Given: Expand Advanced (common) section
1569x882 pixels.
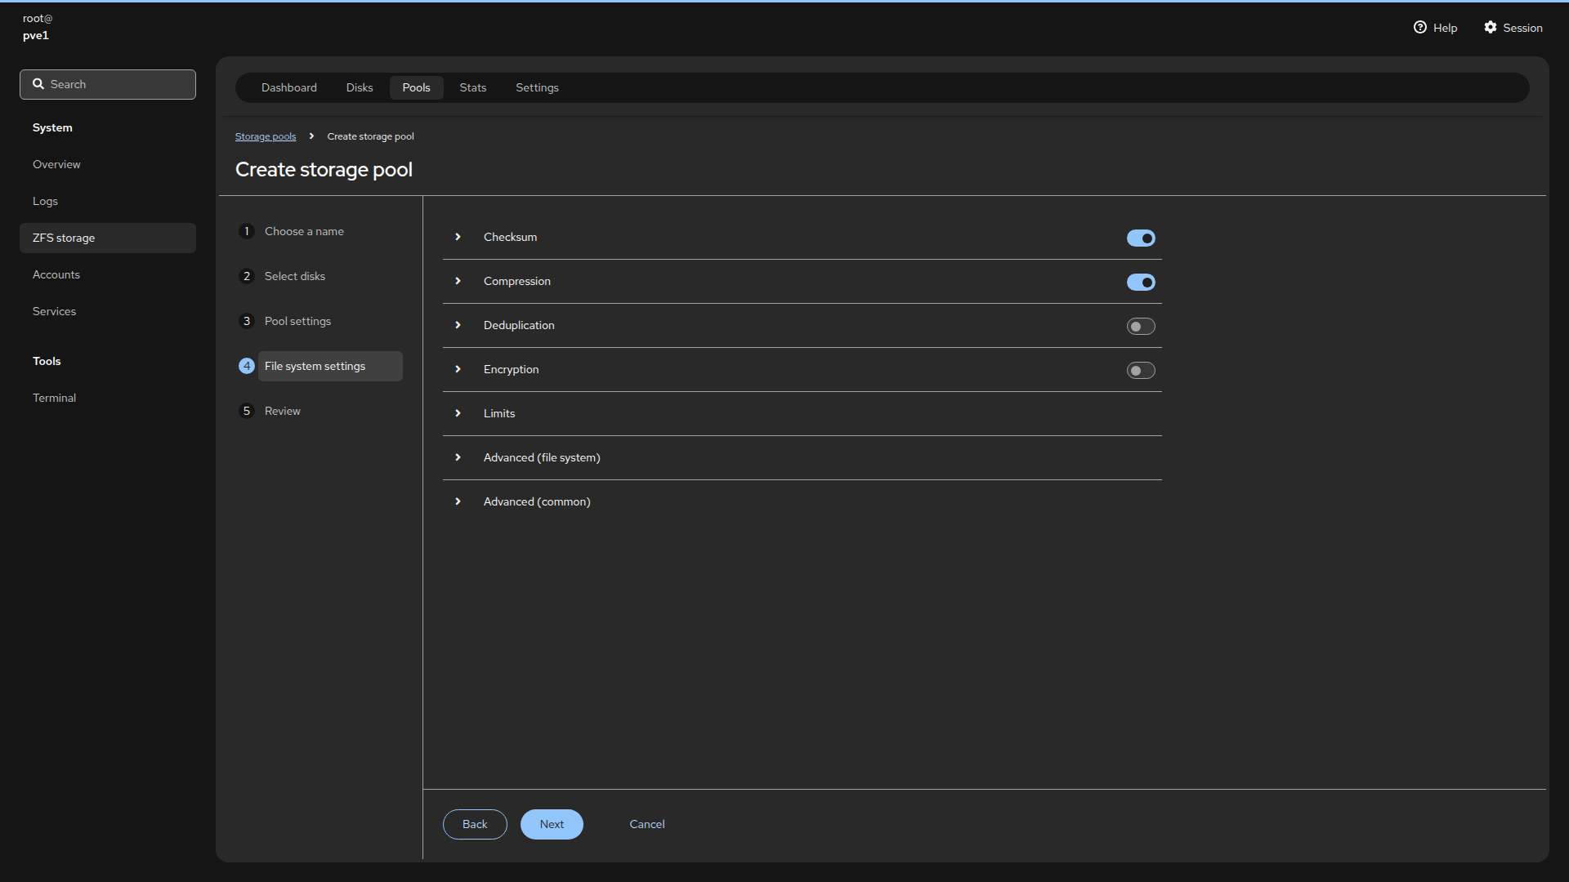Looking at the screenshot, I should 458,502.
